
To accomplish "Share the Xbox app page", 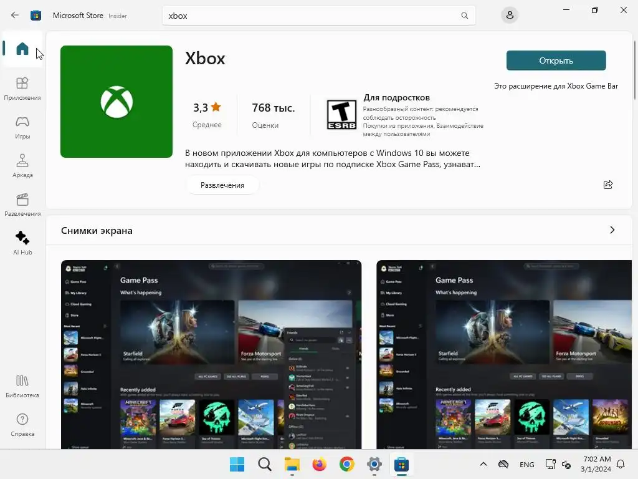I will (608, 185).
